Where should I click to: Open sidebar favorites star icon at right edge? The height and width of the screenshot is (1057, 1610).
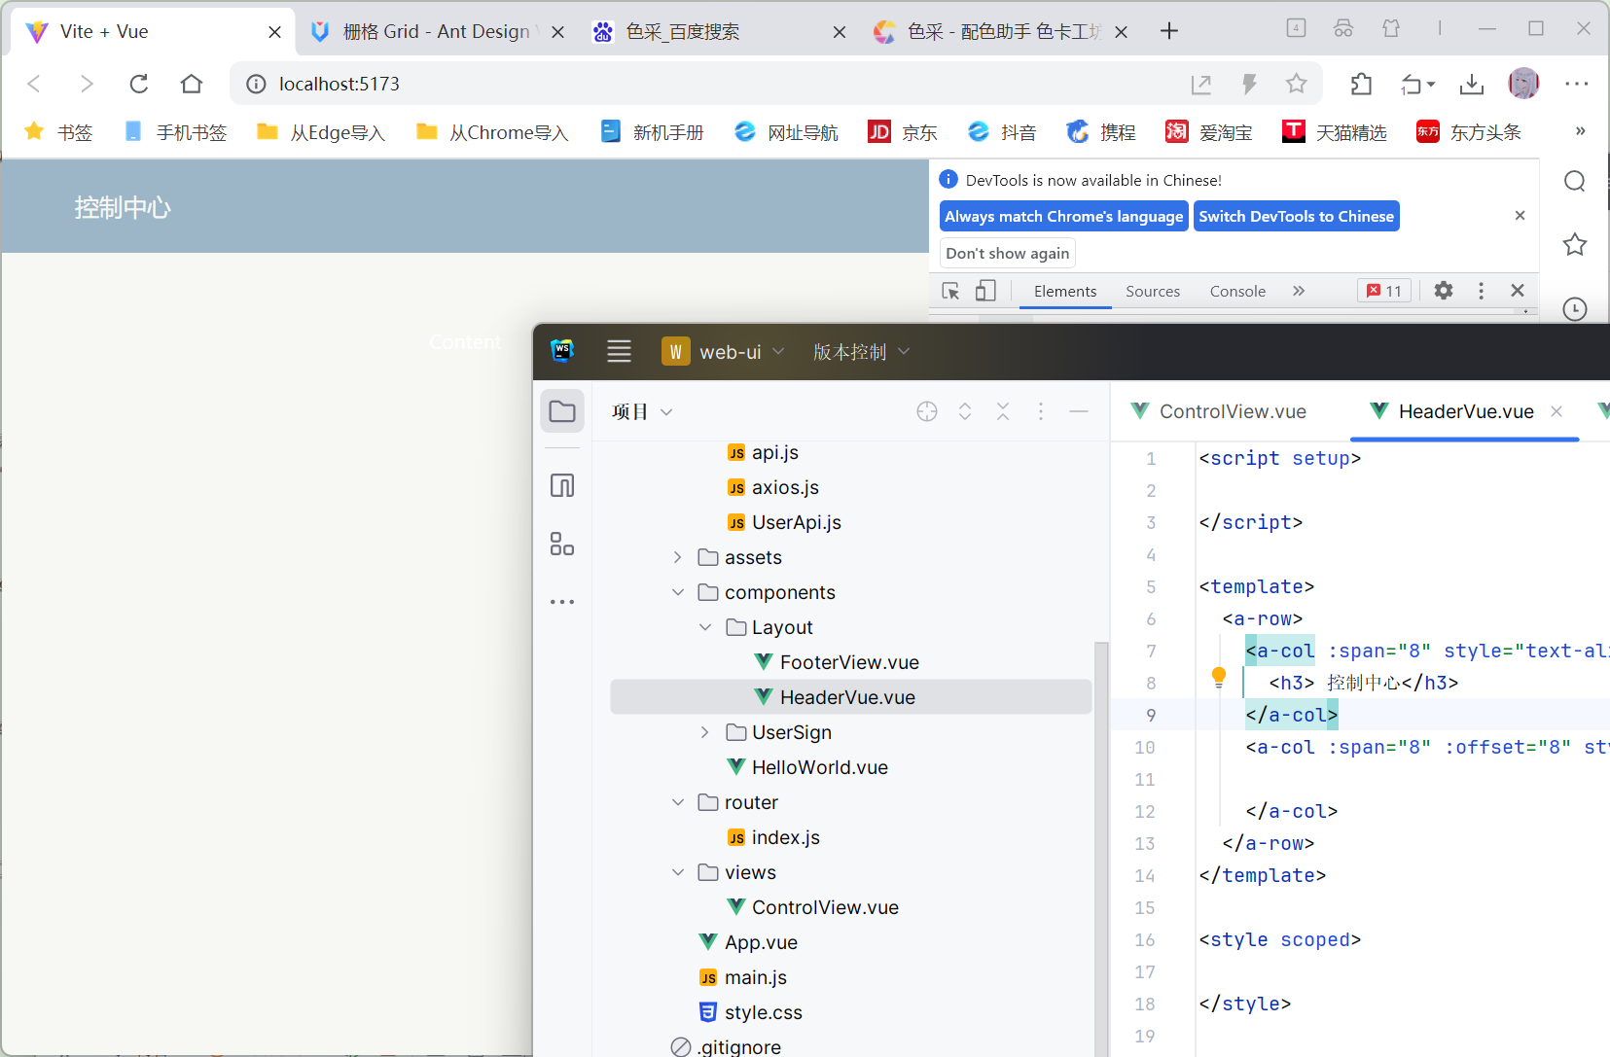coord(1575,244)
